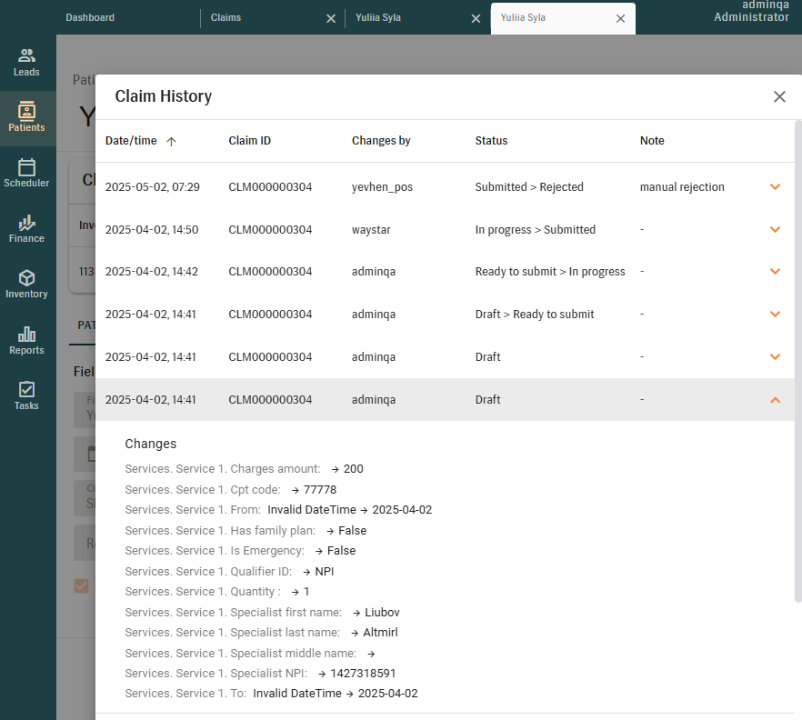Collapse the expanded Draft changes row
The height and width of the screenshot is (720, 802).
(x=775, y=400)
